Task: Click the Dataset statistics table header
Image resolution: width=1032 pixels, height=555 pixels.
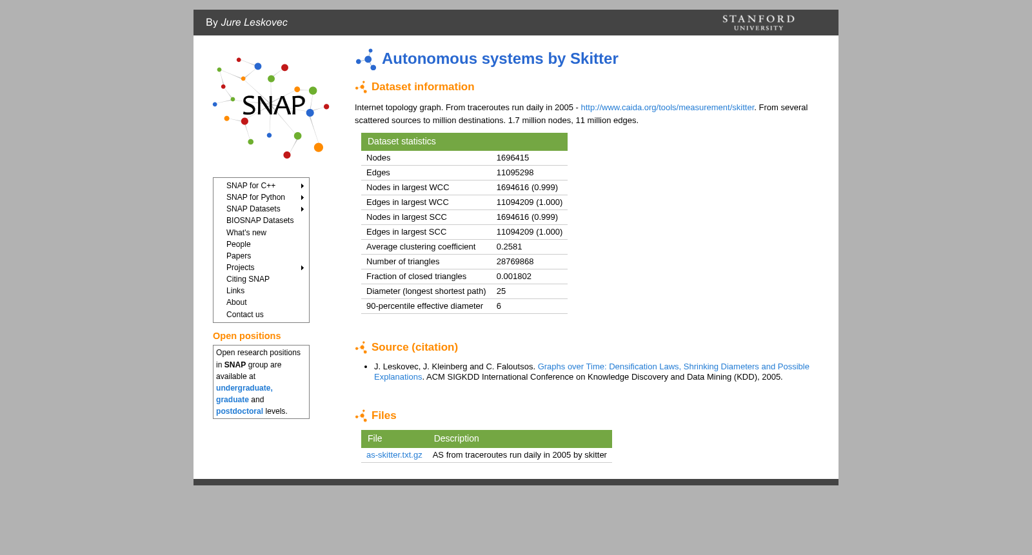Action: pyautogui.click(x=464, y=141)
